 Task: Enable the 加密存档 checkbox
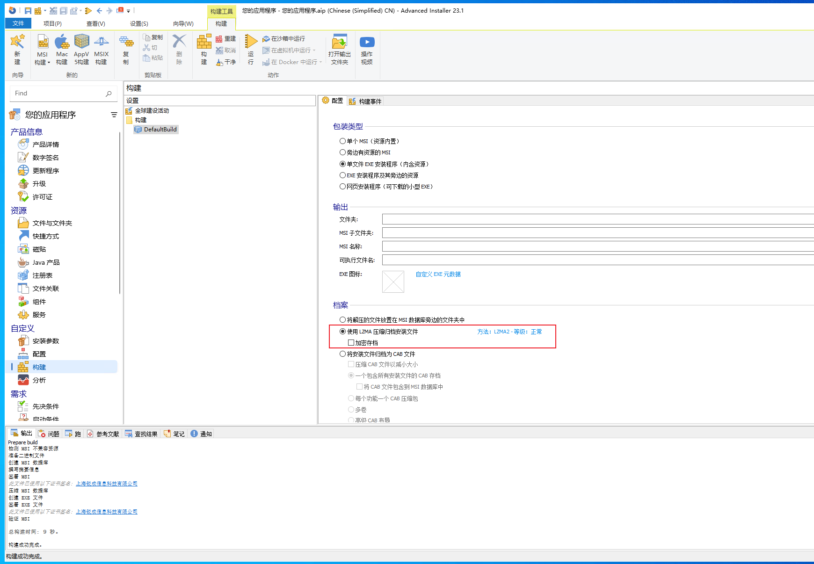(351, 342)
